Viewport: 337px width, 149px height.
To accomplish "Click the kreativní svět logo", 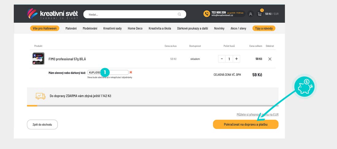I will (x=52, y=14).
